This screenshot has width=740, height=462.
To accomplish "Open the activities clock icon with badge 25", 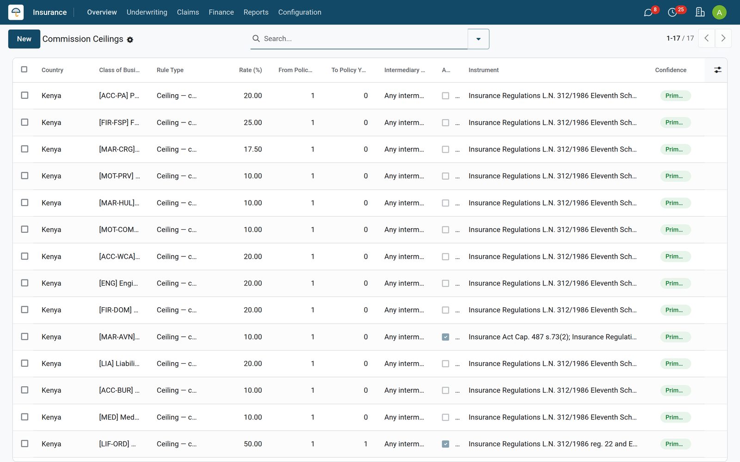I will [x=672, y=12].
